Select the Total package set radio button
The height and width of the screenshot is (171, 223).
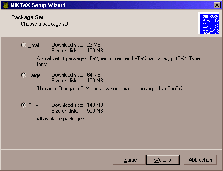pos(23,105)
